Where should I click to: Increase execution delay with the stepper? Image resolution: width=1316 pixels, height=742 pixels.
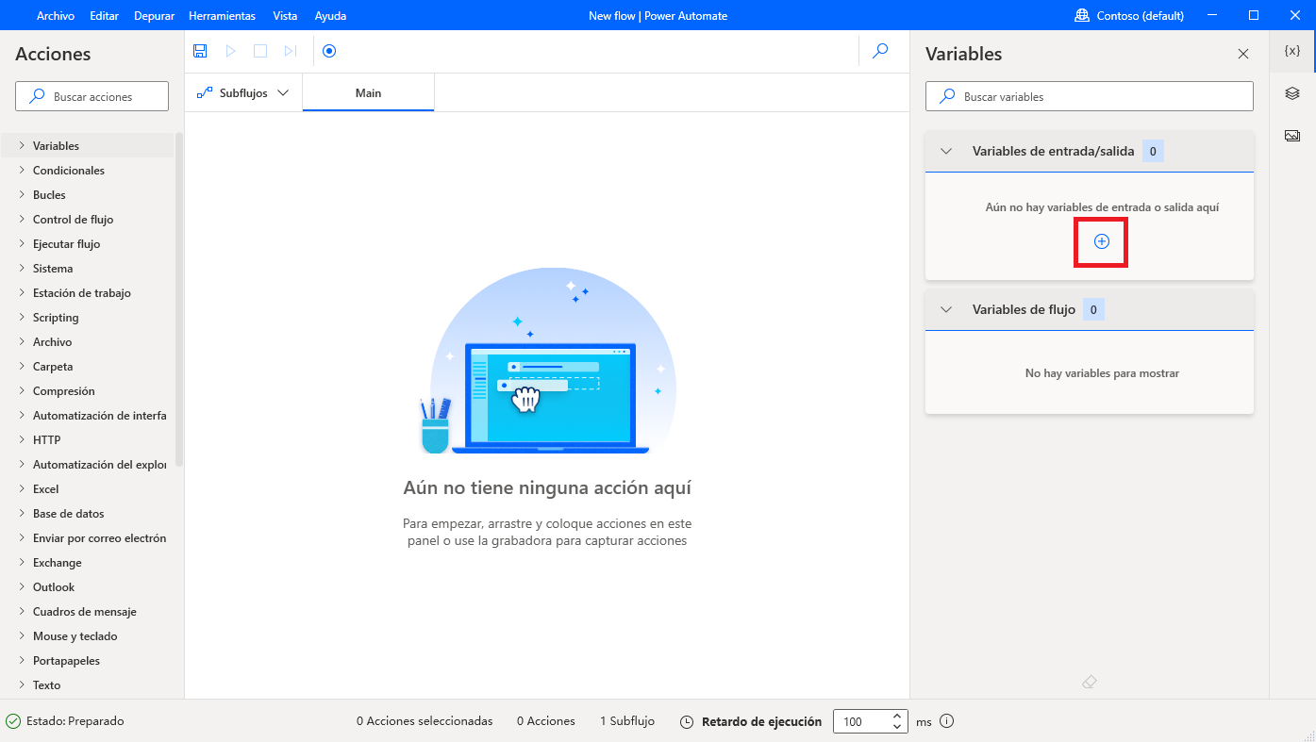(x=896, y=716)
